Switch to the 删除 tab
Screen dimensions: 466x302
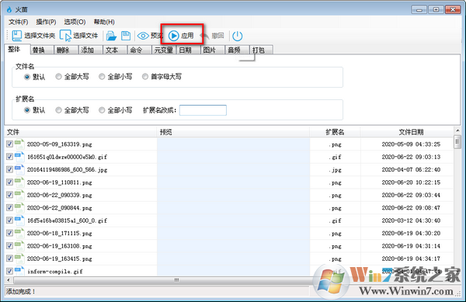tap(67, 50)
